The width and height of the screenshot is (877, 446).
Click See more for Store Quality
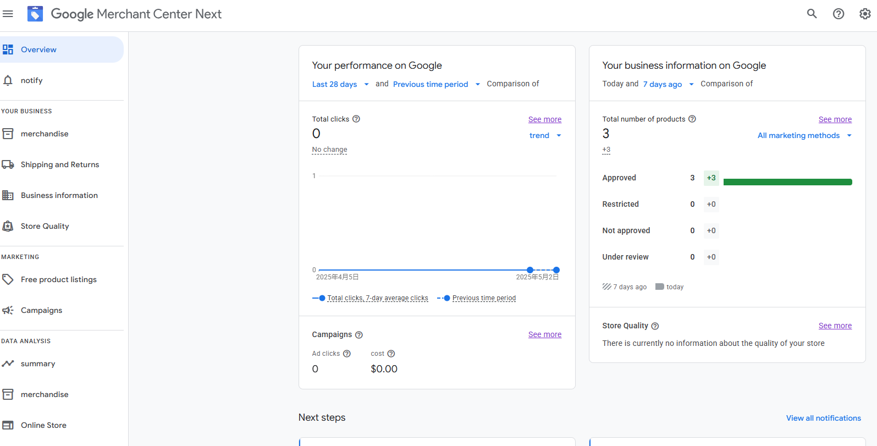point(835,326)
